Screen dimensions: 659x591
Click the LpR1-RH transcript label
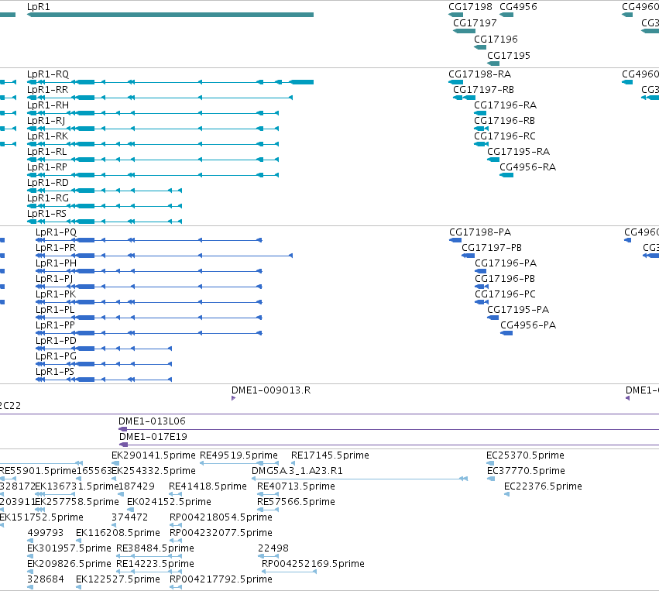[48, 105]
